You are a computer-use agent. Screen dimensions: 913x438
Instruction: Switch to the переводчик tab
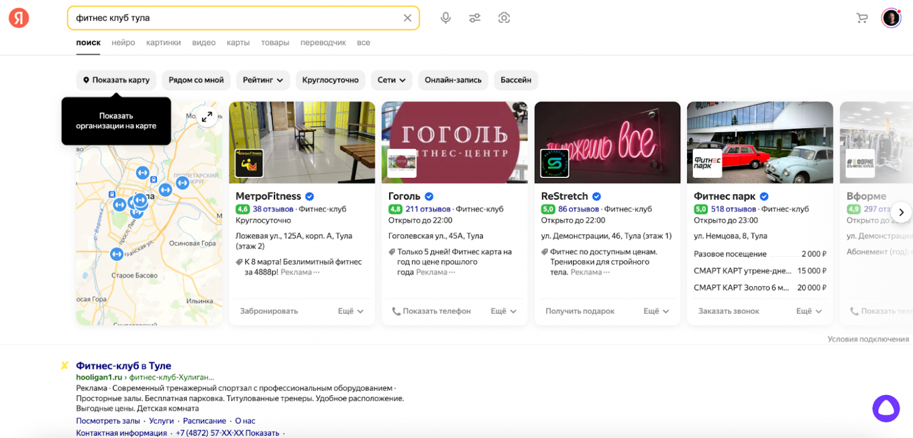323,43
